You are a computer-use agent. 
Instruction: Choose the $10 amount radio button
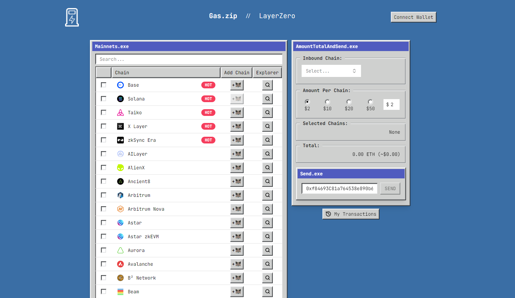click(x=327, y=102)
